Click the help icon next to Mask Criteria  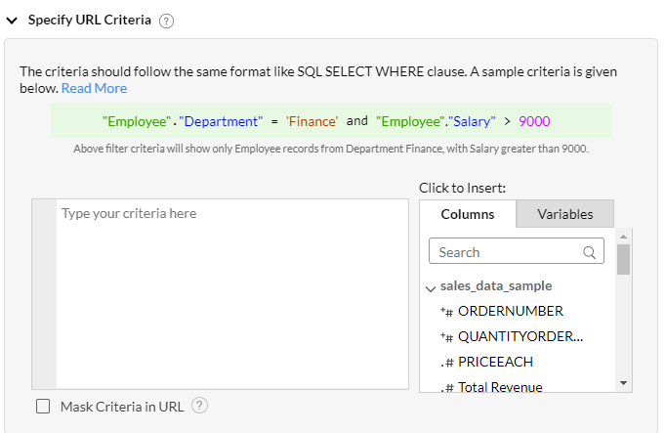pos(200,406)
